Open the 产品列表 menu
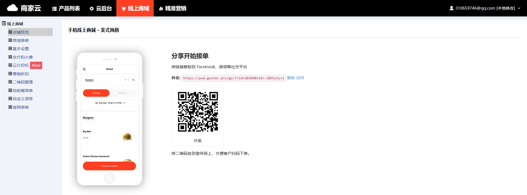527x195 pixels. (x=66, y=8)
